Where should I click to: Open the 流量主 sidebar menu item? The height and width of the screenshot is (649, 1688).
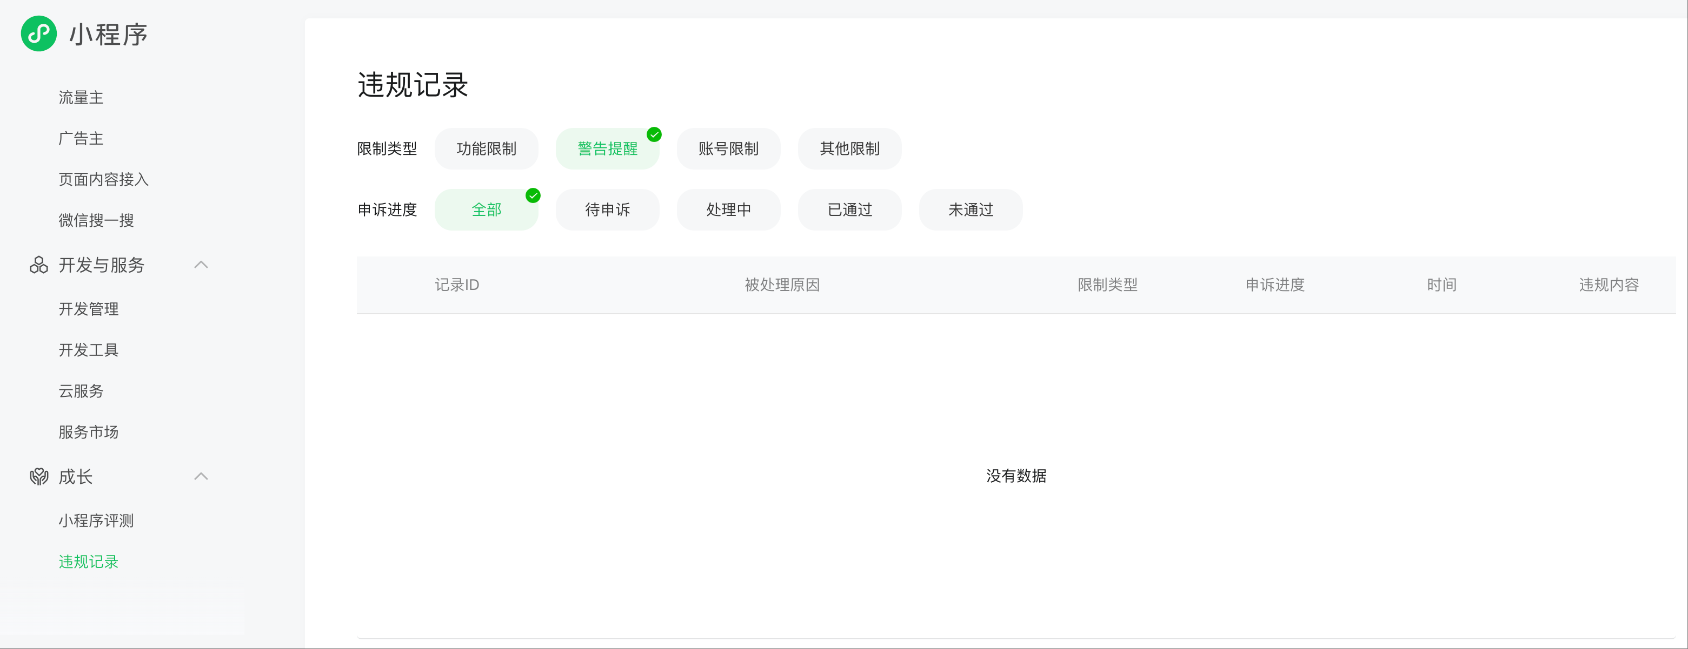point(81,98)
